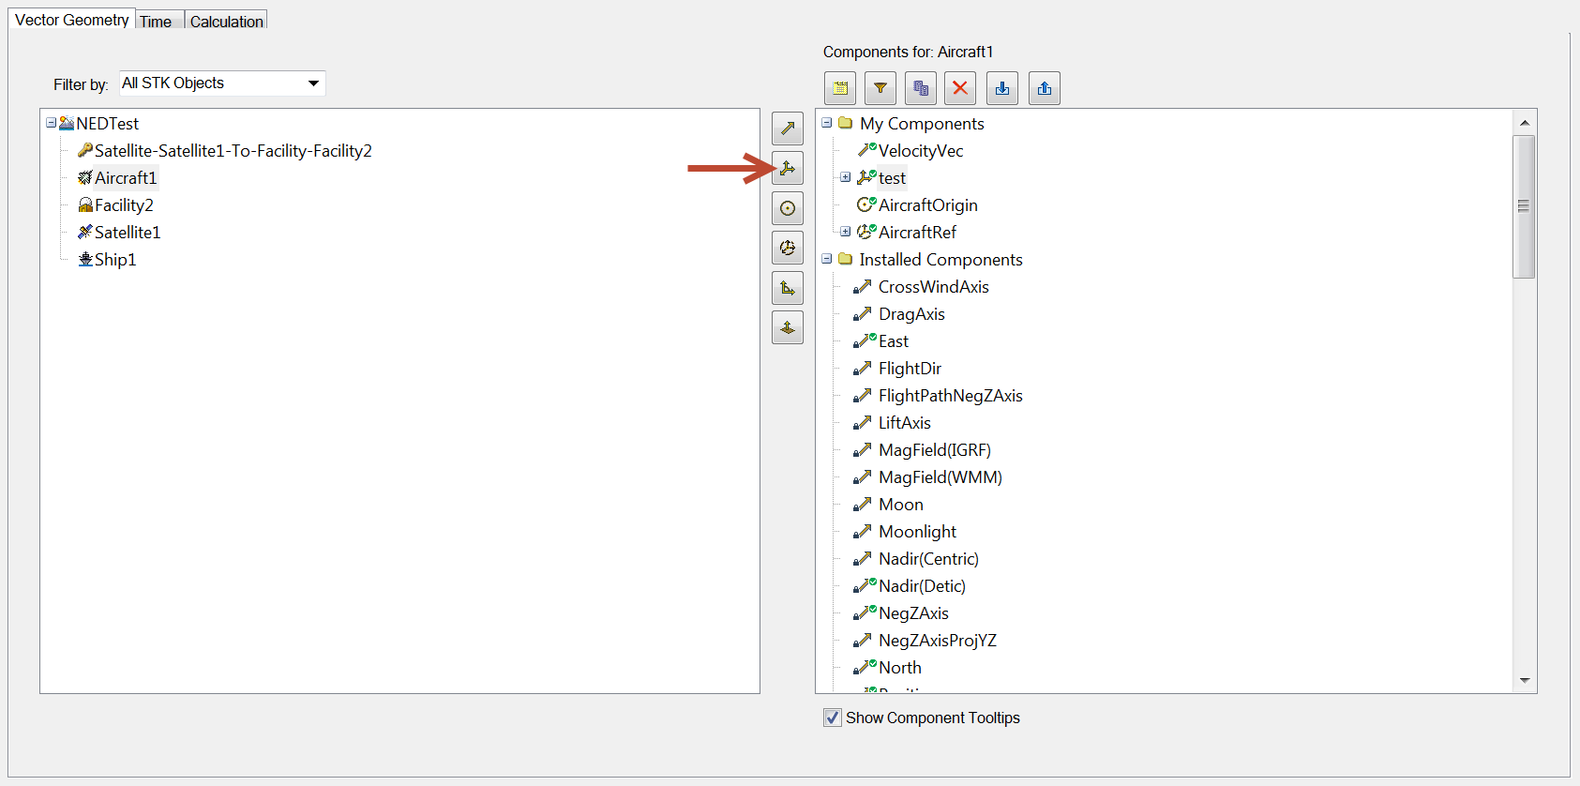Viewport: 1580px width, 786px height.
Task: Select the Installed Components folder label
Action: click(940, 259)
